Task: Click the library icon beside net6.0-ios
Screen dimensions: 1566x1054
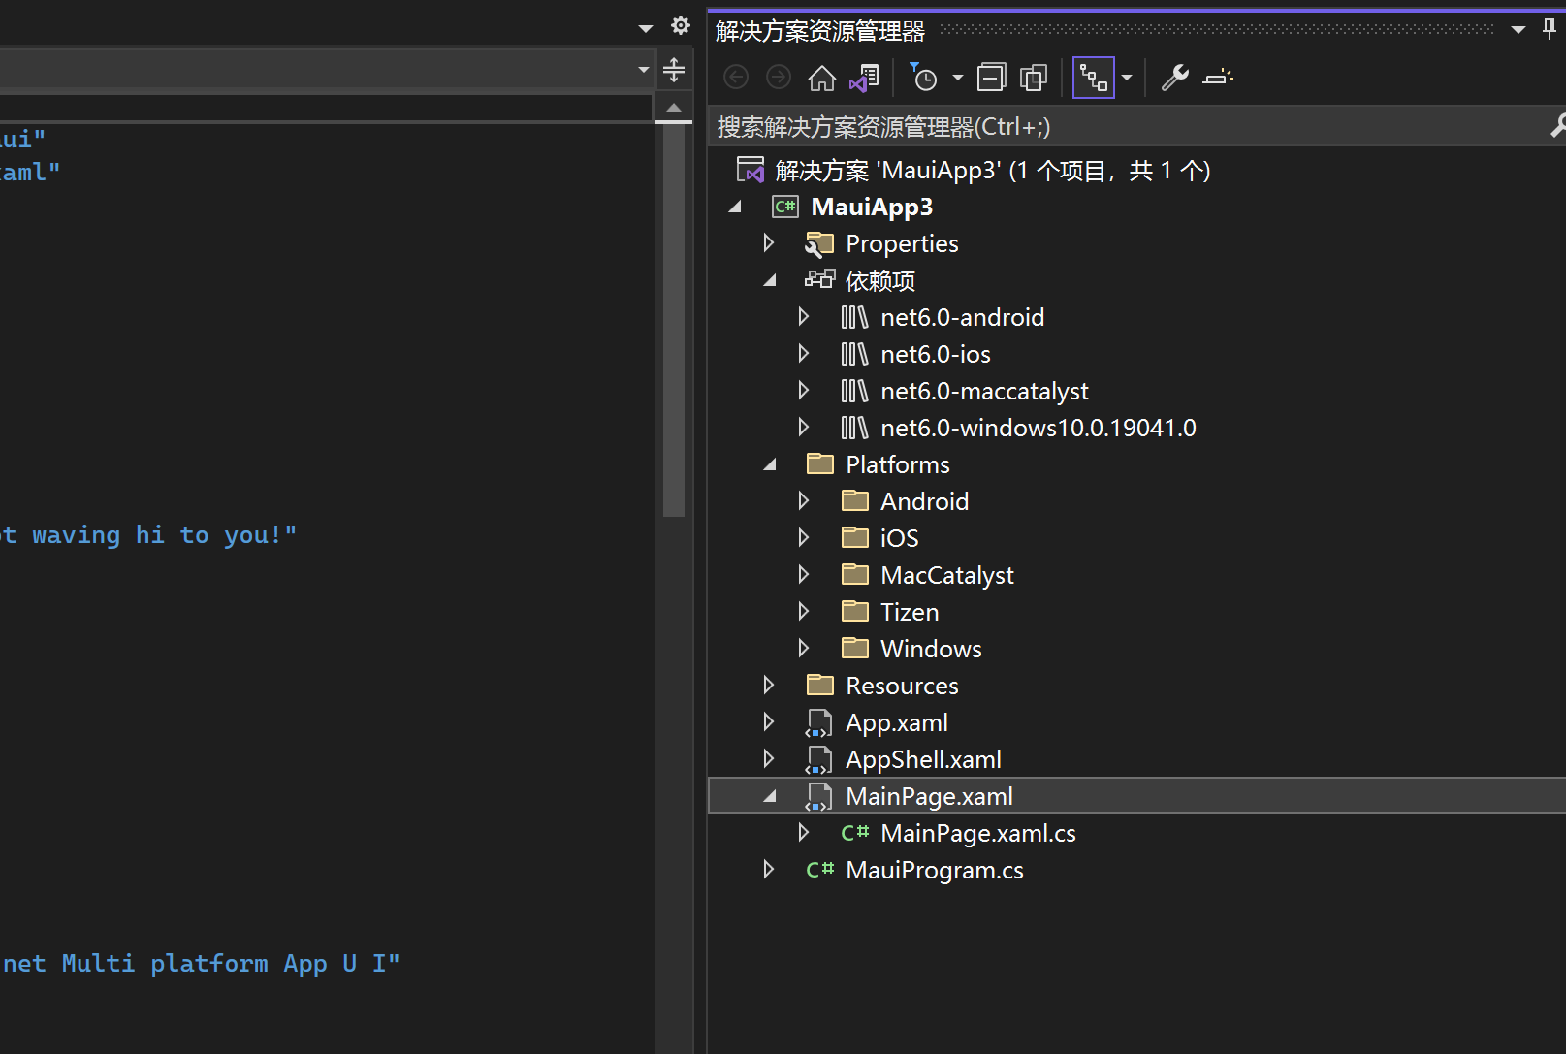Action: [x=854, y=354]
